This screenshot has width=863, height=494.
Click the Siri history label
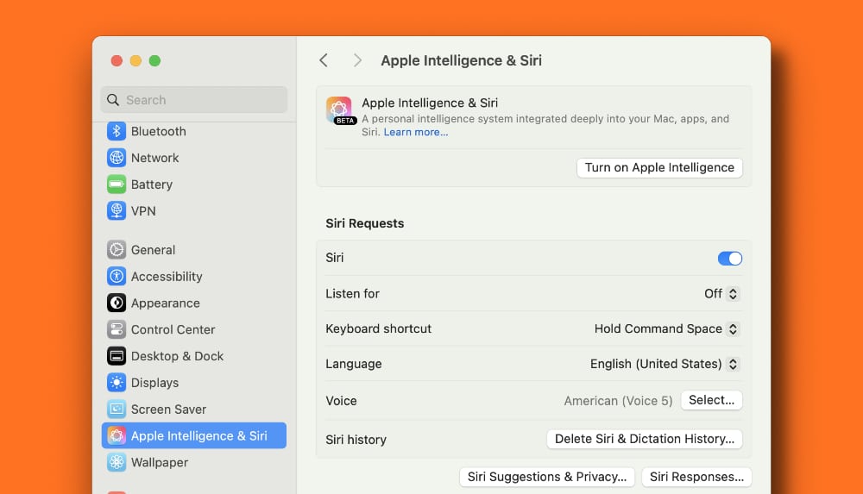click(x=356, y=440)
